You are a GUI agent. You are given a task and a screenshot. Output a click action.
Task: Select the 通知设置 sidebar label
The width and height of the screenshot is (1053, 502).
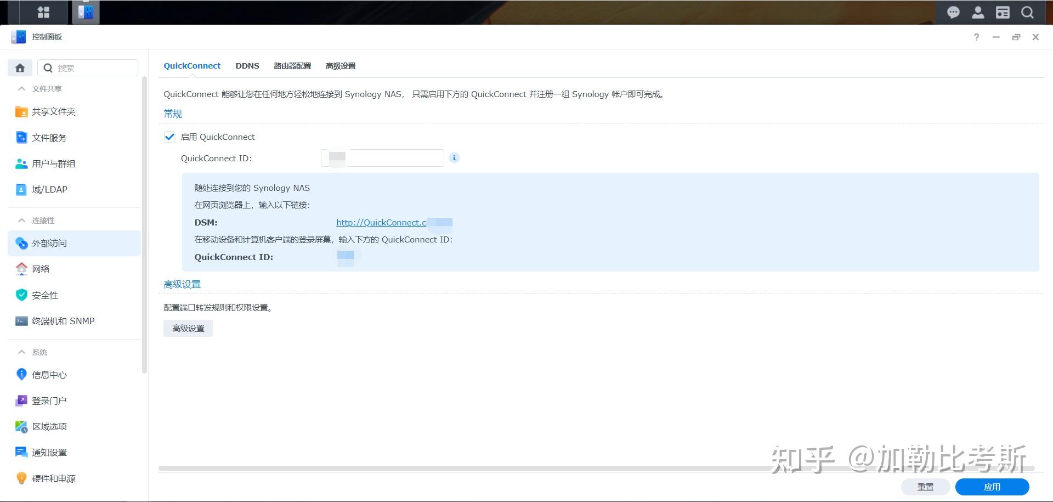coord(49,452)
